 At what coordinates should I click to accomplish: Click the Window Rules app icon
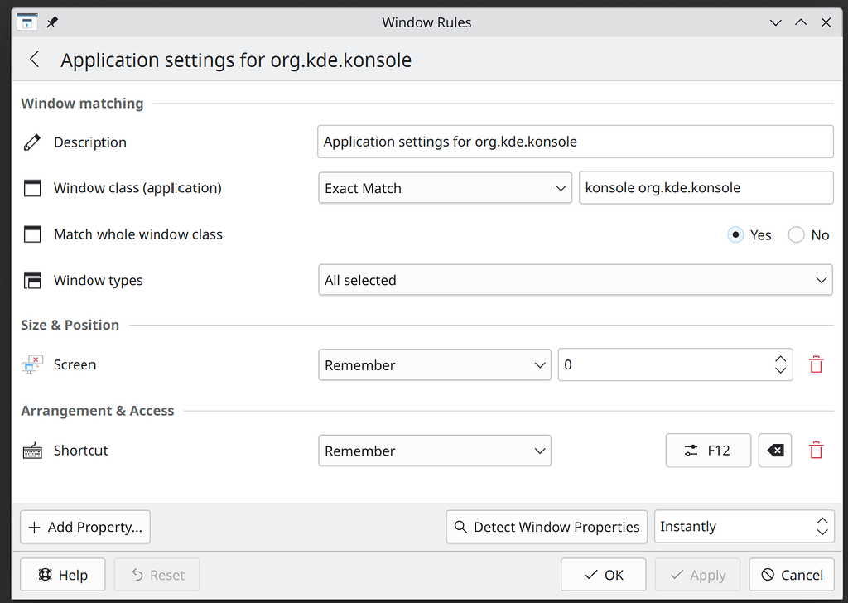[26, 22]
